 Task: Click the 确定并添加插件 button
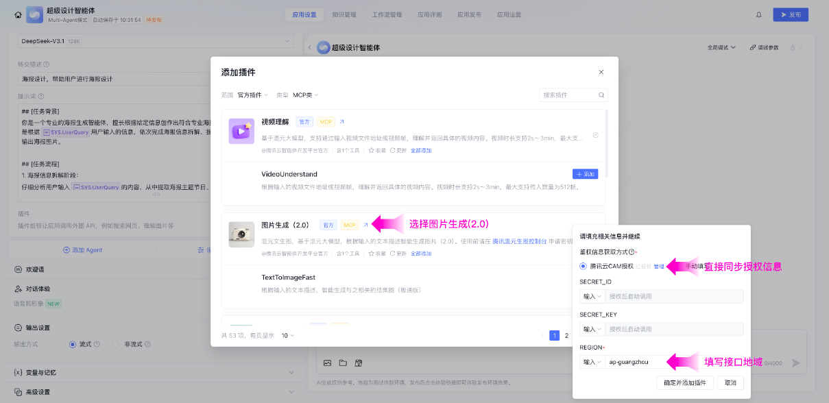[684, 383]
